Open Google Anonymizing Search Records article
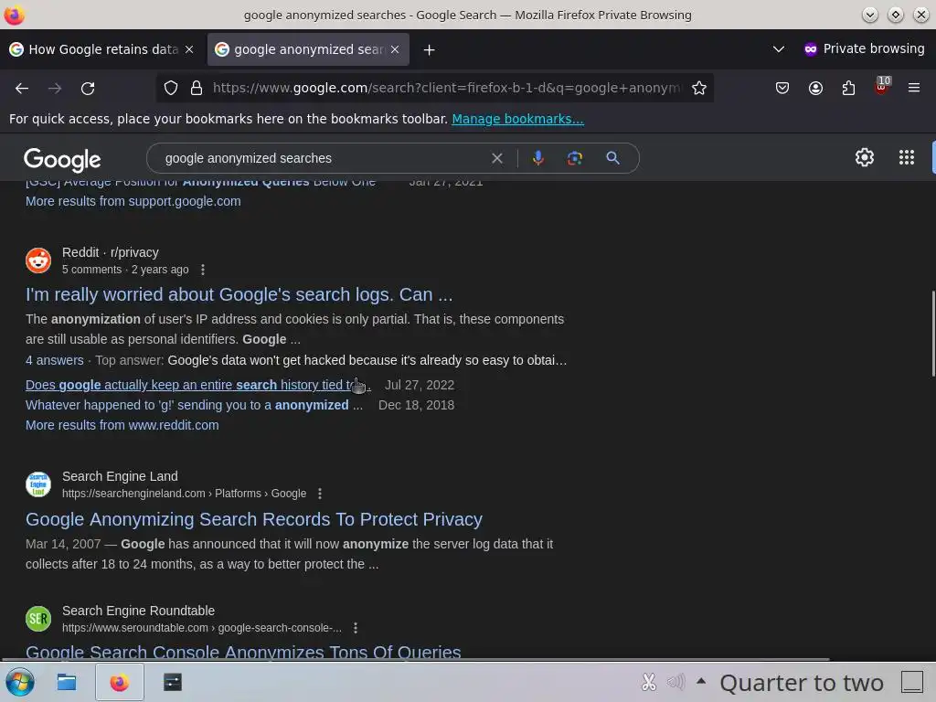936x702 pixels. point(254,519)
